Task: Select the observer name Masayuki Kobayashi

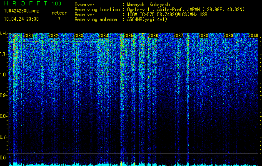Action: click(150, 5)
